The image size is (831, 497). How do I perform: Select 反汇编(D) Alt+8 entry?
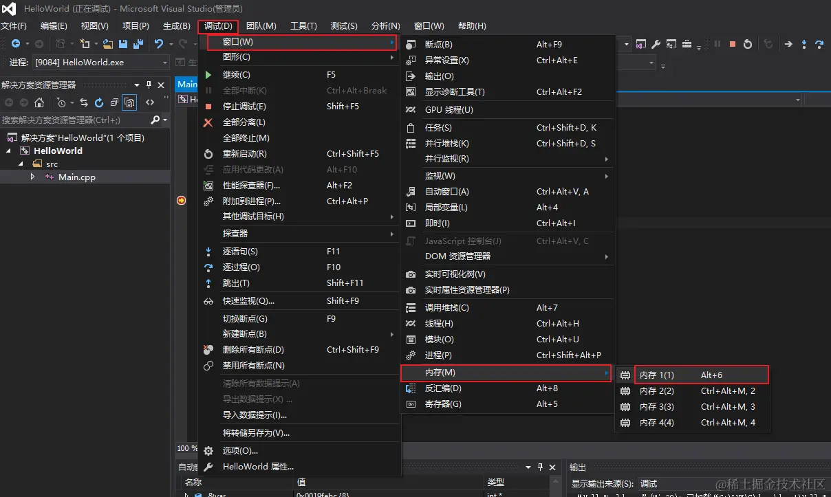pyautogui.click(x=507, y=388)
